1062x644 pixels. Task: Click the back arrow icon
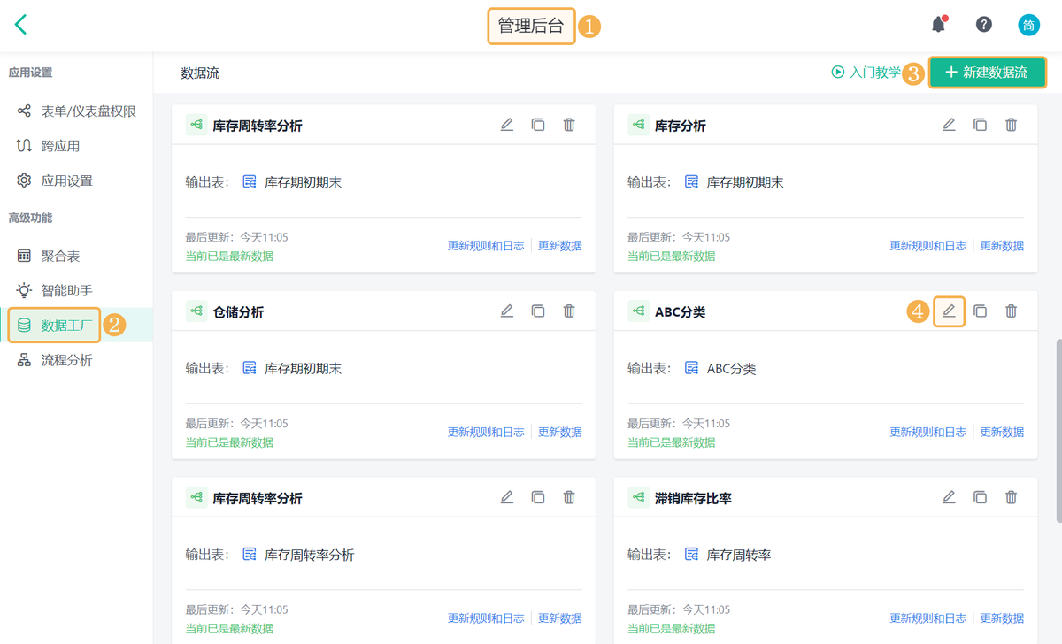pyautogui.click(x=21, y=25)
